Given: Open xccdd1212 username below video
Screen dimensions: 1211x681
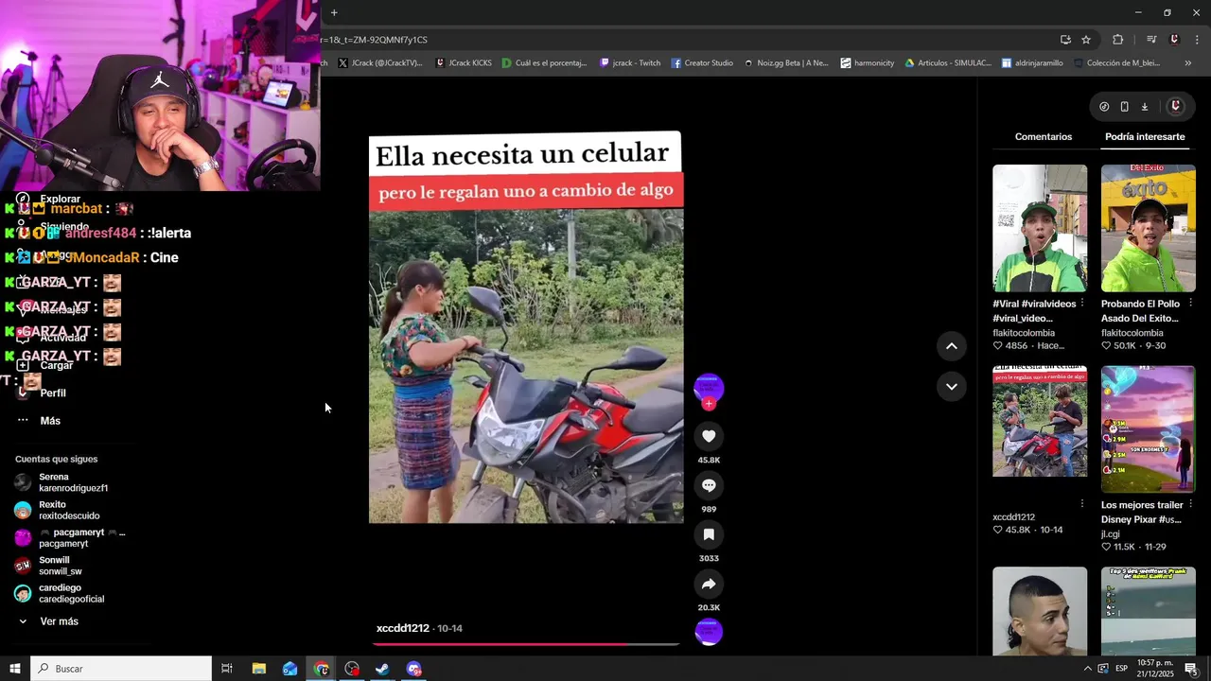Looking at the screenshot, I should point(403,628).
